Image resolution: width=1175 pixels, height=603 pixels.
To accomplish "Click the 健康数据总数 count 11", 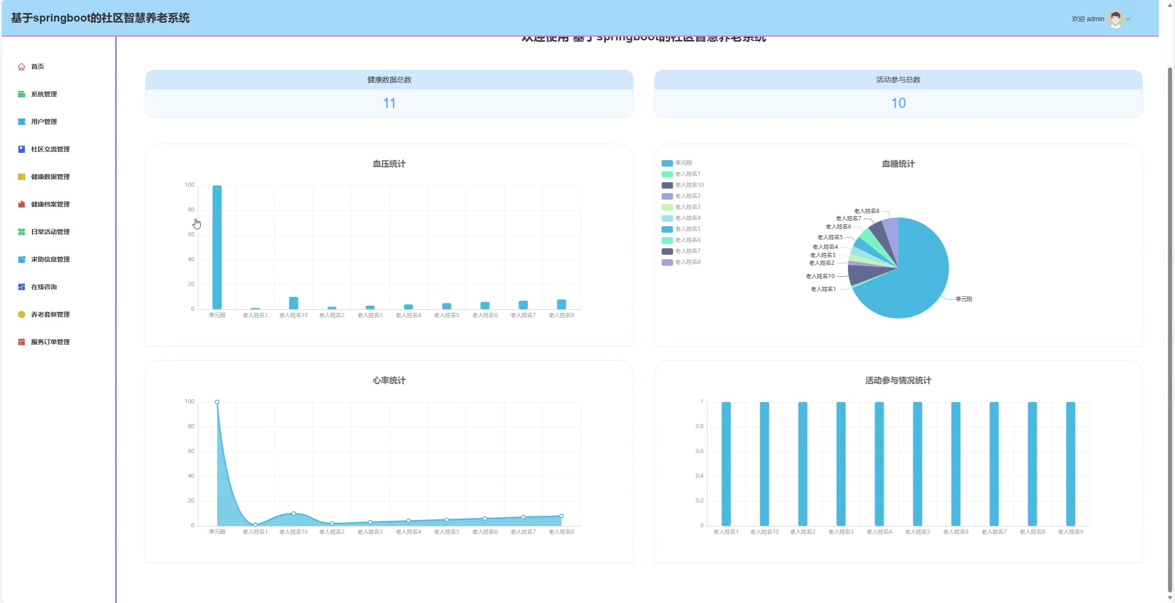I will coord(389,103).
